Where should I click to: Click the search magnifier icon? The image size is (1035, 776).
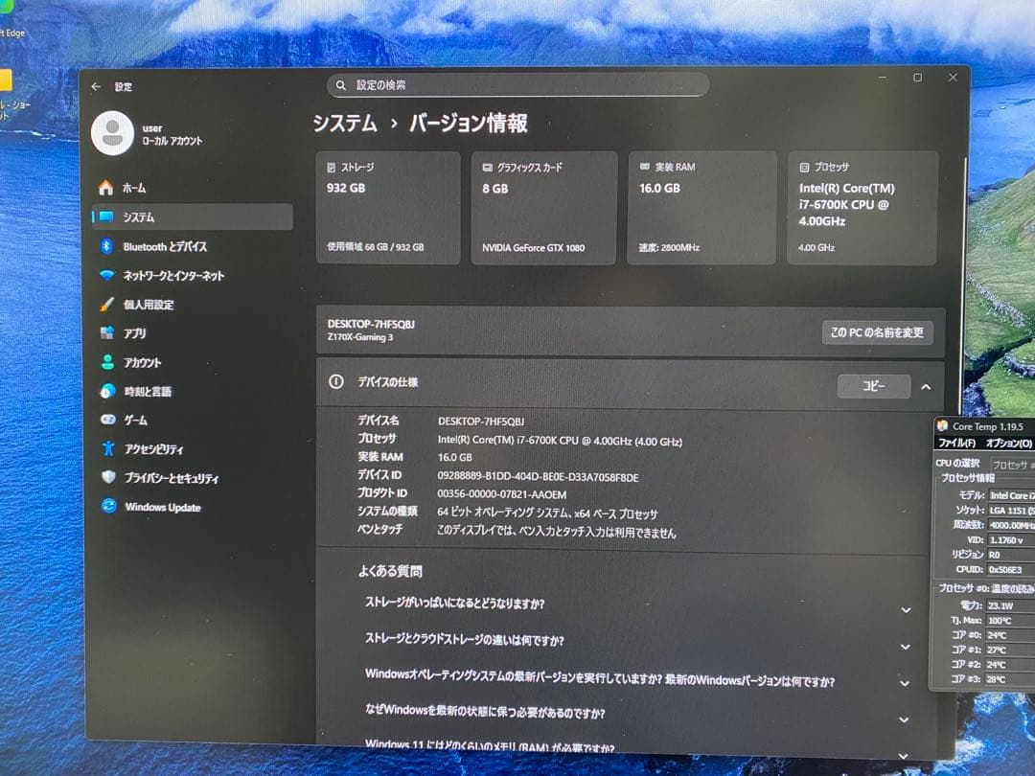click(x=341, y=85)
